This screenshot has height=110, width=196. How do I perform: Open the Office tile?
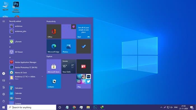coord(54,31)
